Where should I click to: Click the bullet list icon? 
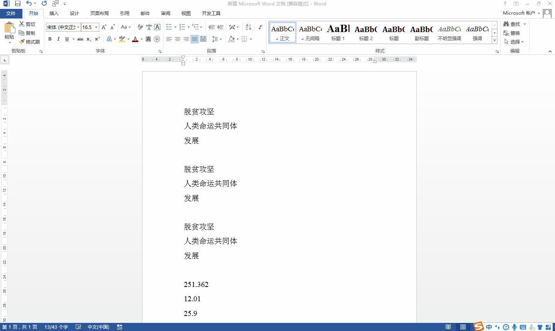(x=169, y=27)
